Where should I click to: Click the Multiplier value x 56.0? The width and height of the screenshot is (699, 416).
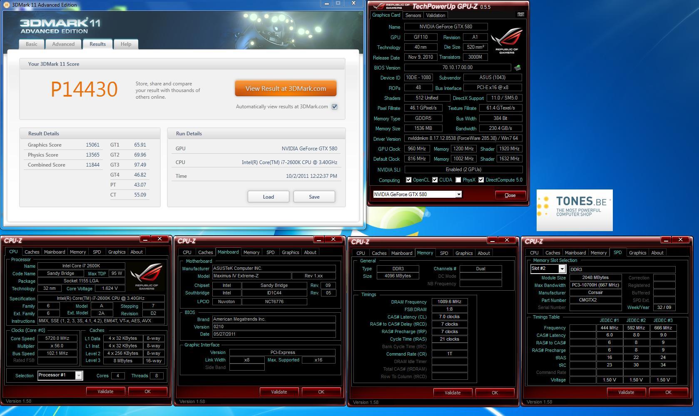[x=57, y=346]
